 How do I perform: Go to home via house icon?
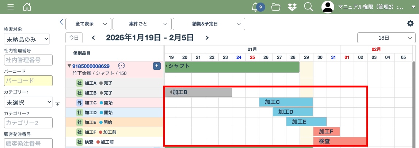click(27, 7)
